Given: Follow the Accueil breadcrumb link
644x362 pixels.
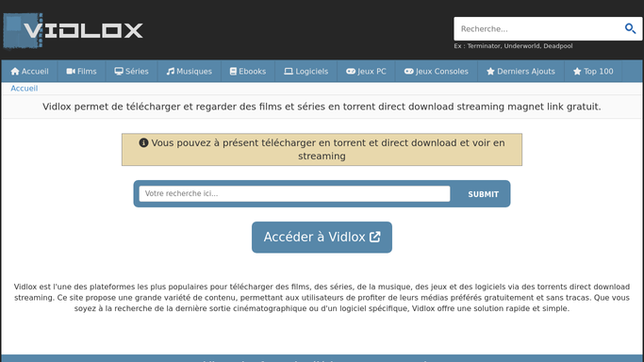Looking at the screenshot, I should coord(25,89).
